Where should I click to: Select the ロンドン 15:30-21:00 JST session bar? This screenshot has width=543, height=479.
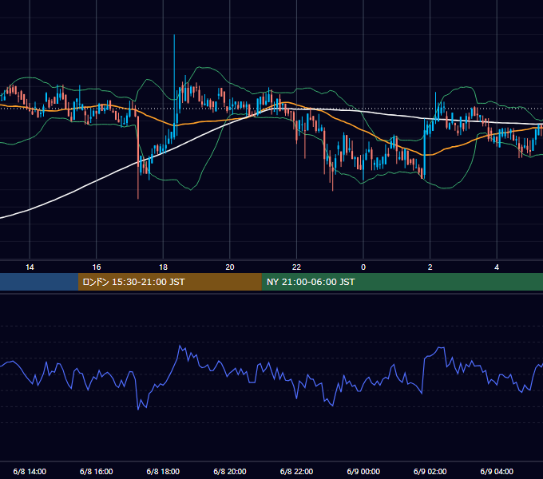[x=169, y=282]
